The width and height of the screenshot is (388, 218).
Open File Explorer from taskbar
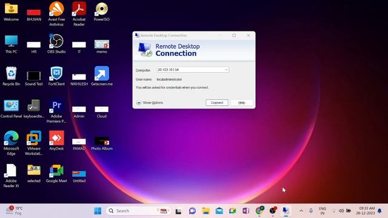click(206, 211)
